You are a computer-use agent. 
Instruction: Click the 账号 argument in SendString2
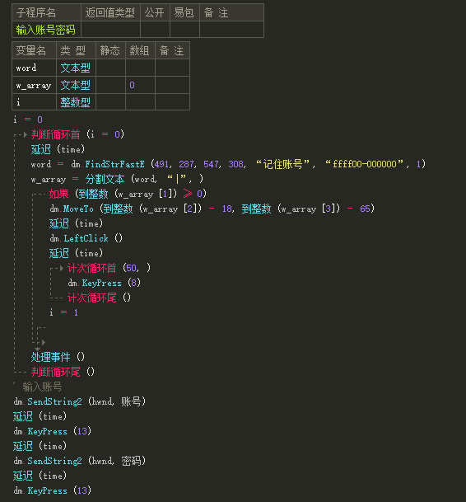point(131,401)
